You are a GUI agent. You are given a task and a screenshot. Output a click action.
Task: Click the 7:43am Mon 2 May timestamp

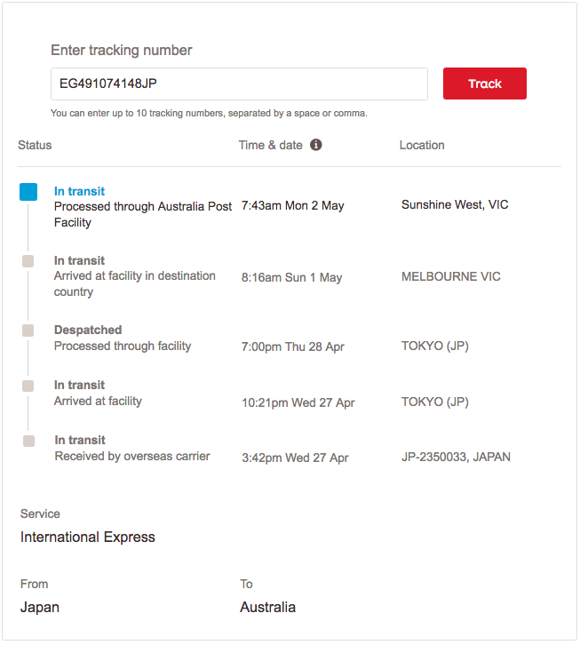(x=292, y=205)
